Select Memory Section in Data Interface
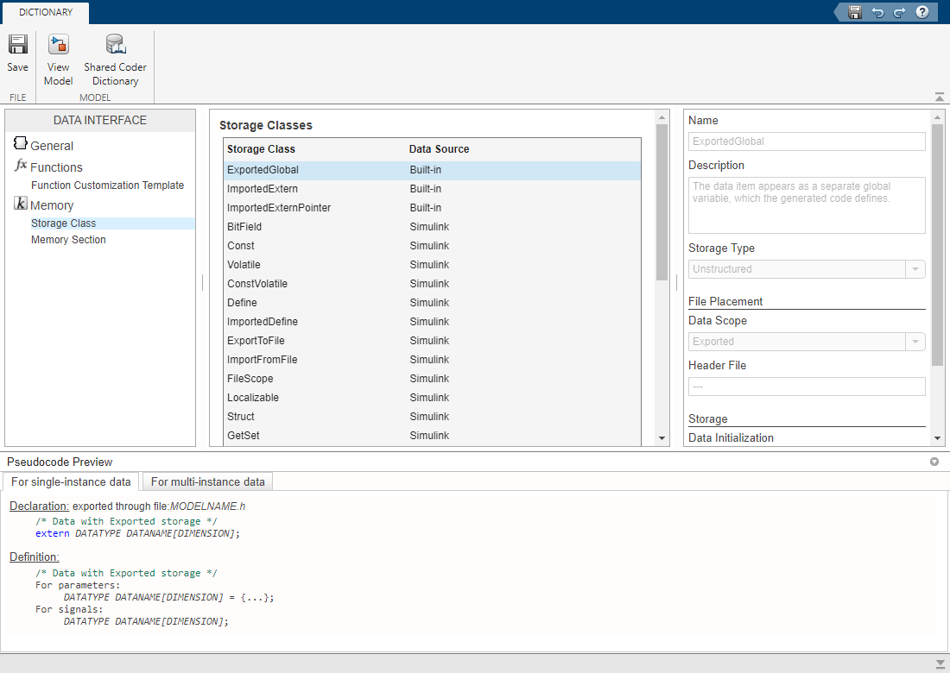 point(68,240)
